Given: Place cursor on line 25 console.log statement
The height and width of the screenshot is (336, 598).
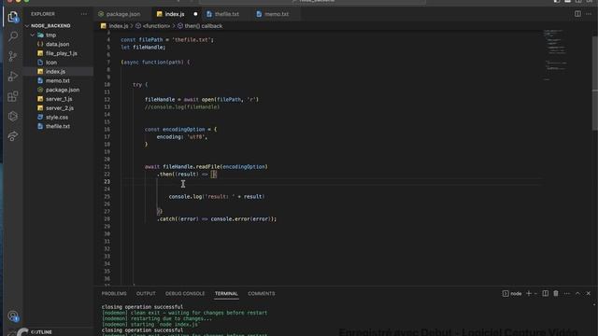Looking at the screenshot, I should click(x=217, y=197).
